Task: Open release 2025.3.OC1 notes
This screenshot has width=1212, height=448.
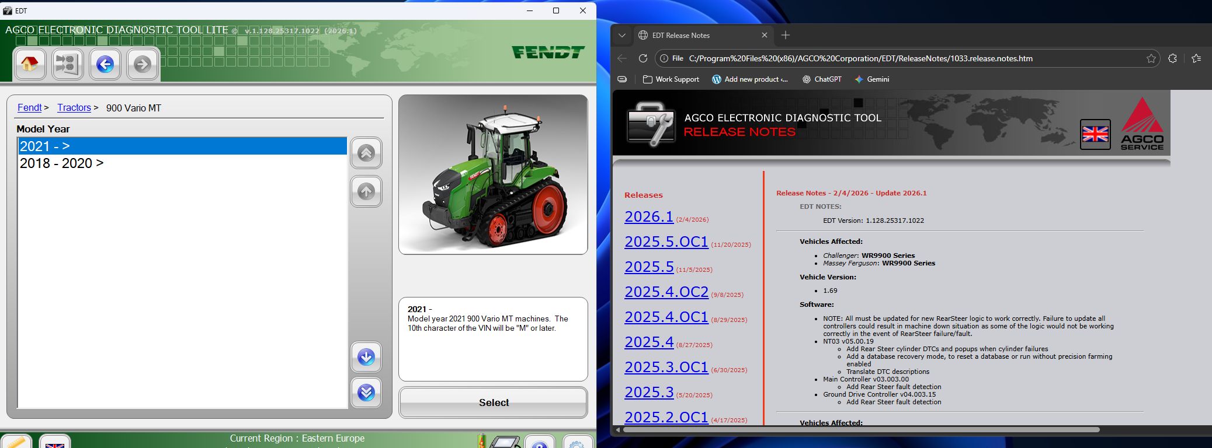Action: (x=666, y=367)
